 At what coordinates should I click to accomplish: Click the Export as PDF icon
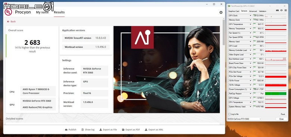123,130
